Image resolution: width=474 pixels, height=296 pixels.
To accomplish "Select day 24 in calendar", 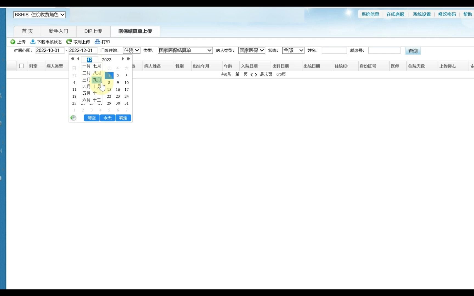I will (x=126, y=96).
